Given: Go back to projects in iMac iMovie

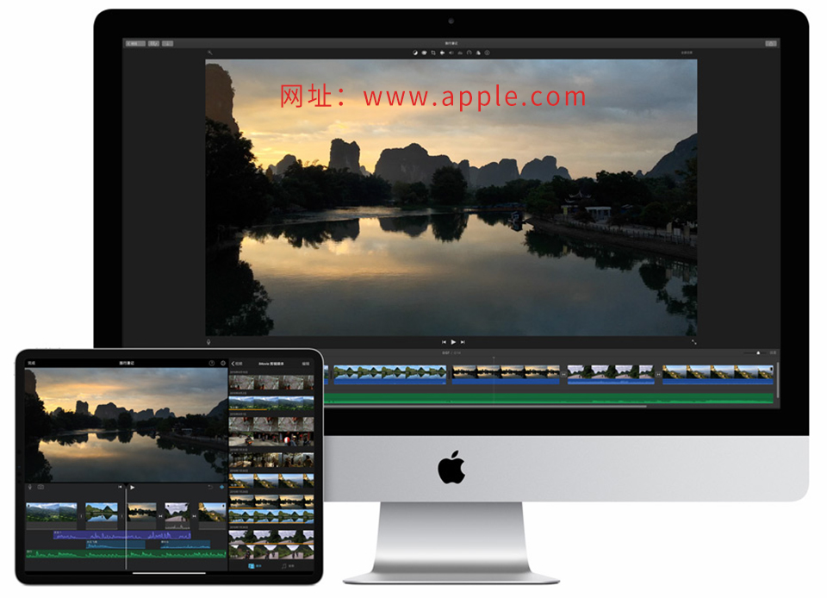Looking at the screenshot, I should 135,43.
